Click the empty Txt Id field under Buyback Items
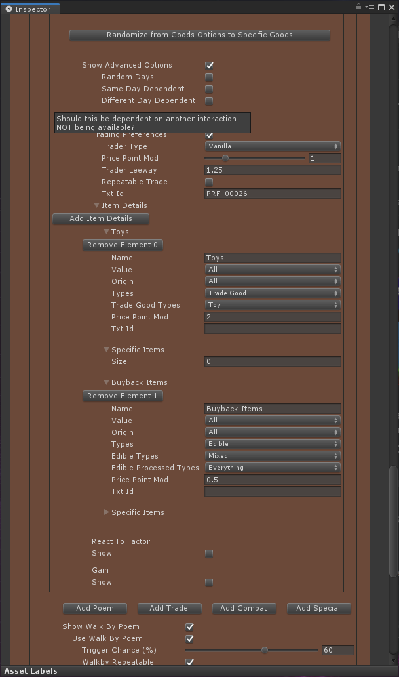 (273, 492)
